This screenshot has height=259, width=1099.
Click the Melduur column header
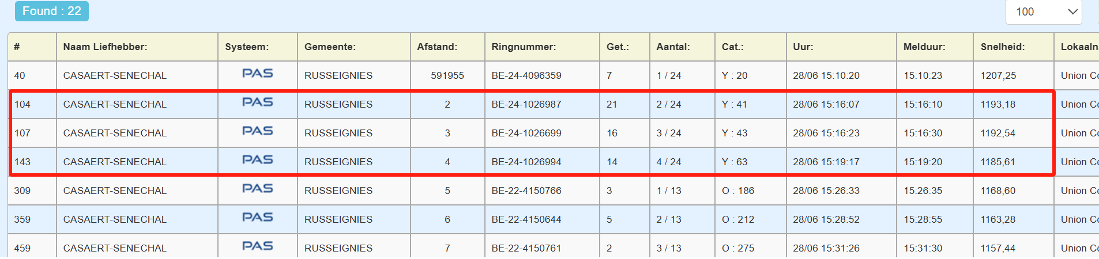[x=924, y=47]
